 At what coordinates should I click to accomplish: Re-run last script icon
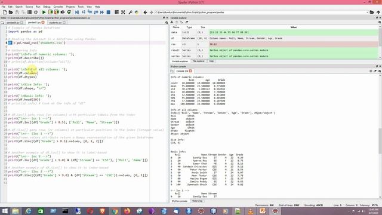pos(69,12)
